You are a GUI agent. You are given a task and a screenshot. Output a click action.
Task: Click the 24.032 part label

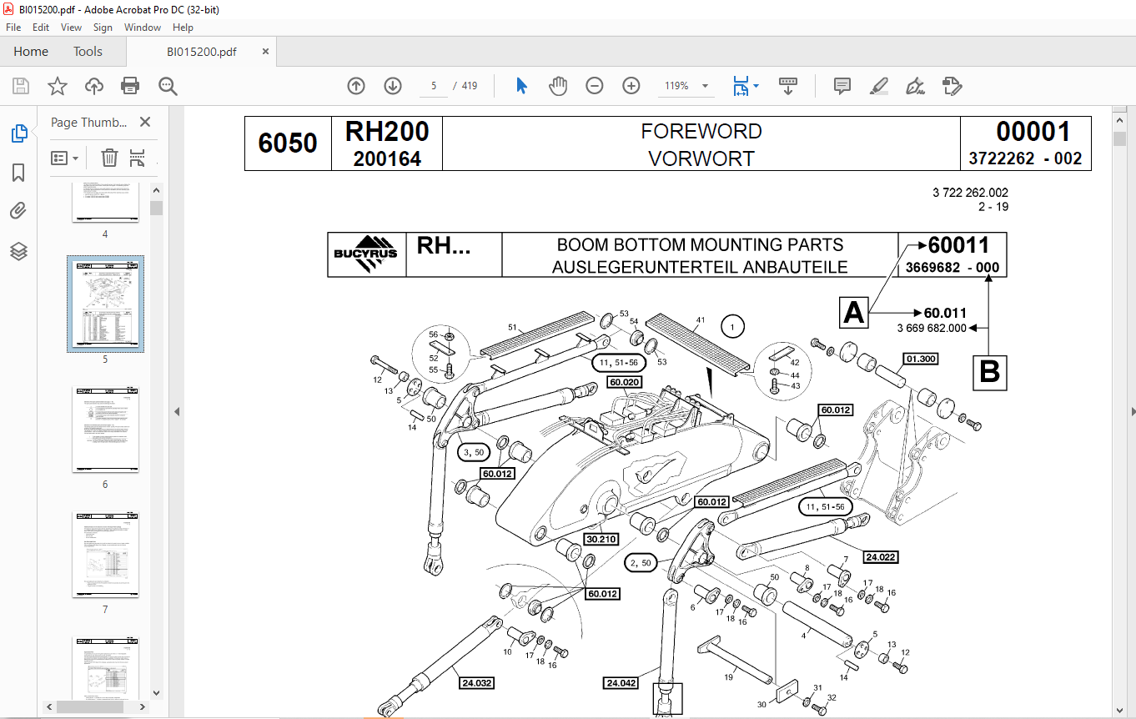coord(475,683)
